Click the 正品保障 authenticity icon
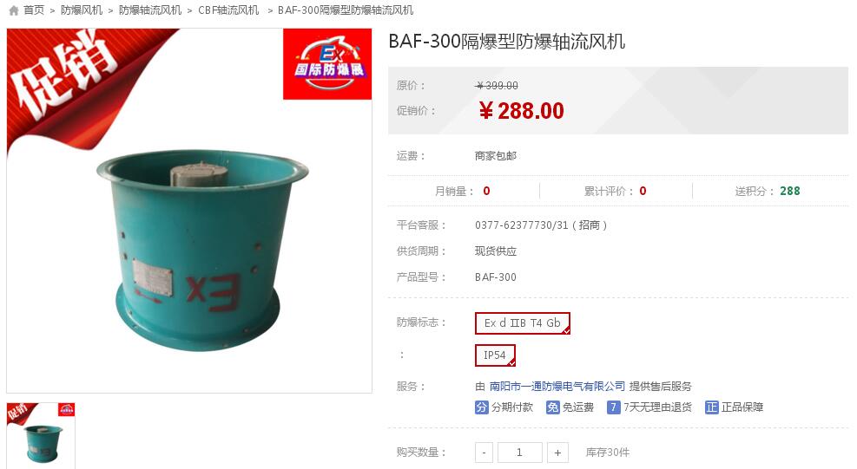Image resolution: width=857 pixels, height=469 pixels. tap(712, 407)
